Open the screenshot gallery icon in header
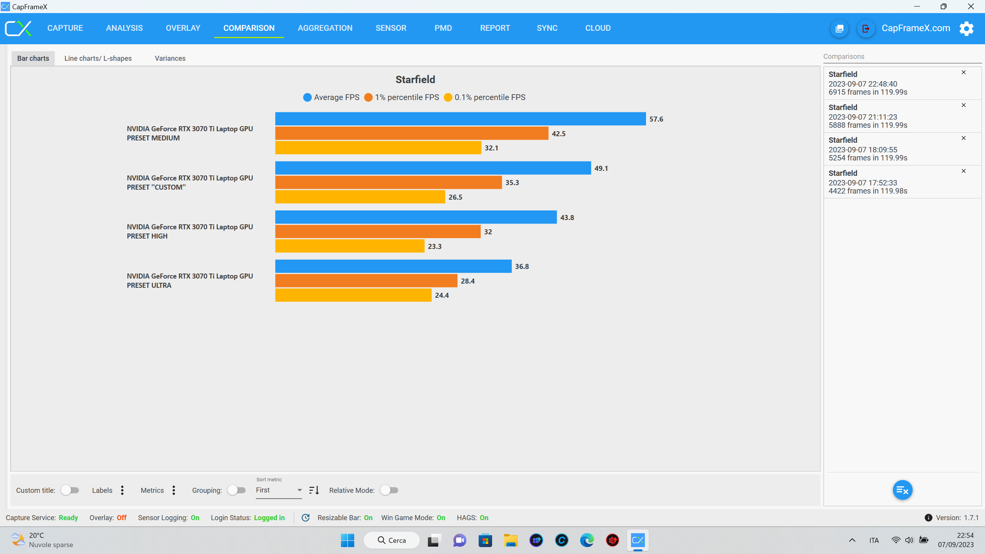The height and width of the screenshot is (554, 985). 840,28
